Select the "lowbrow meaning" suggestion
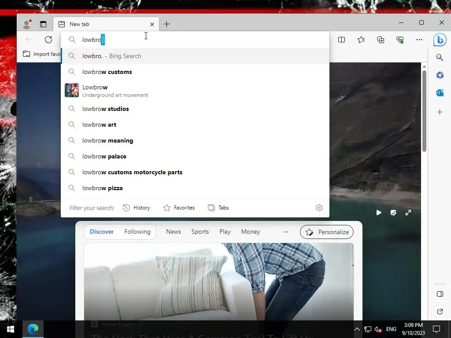The width and height of the screenshot is (451, 338). [x=195, y=140]
